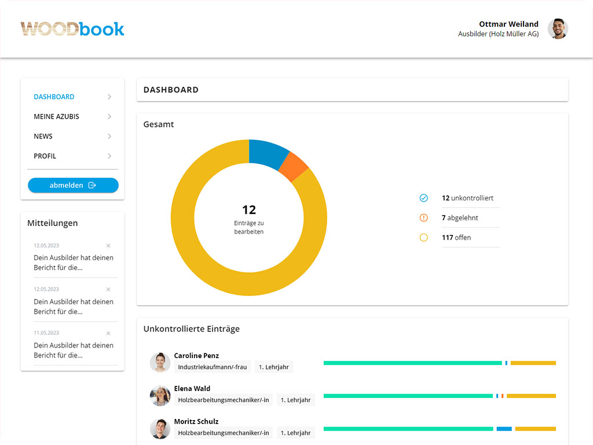Click the chevron next to PROFIL
This screenshot has height=445, width=593.
click(109, 156)
